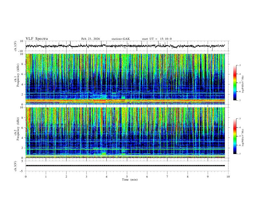Click the ch.2 colorbar "log(PSD)(V²/Hz)" label
Viewport: 257px width, 198px height.
[x=243, y=137]
